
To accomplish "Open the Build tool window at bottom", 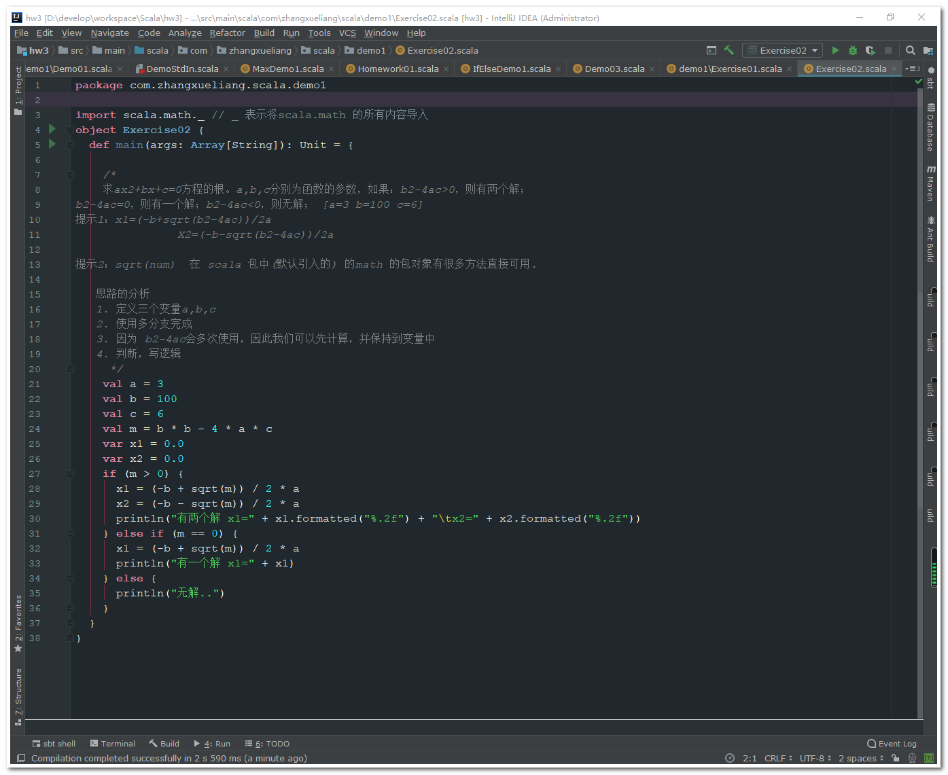I will tap(164, 744).
